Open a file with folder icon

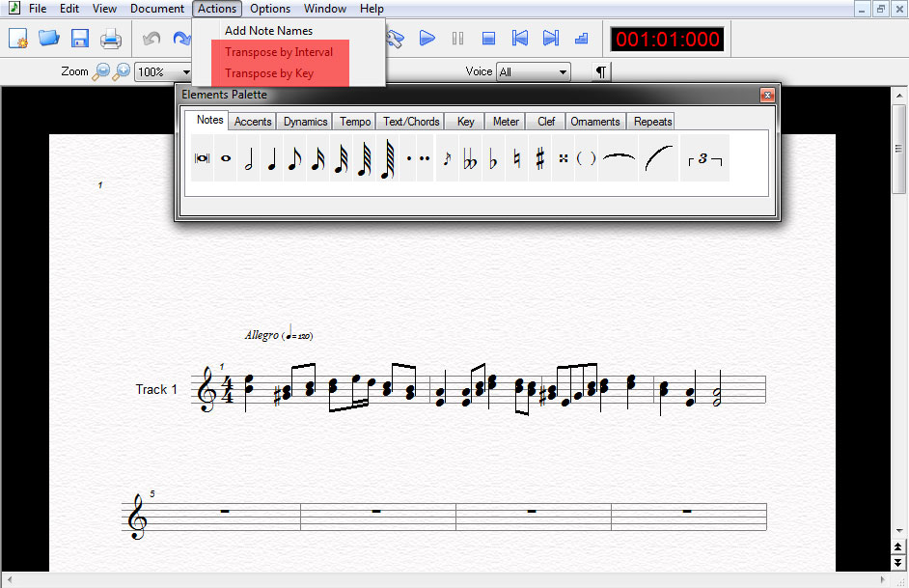48,39
